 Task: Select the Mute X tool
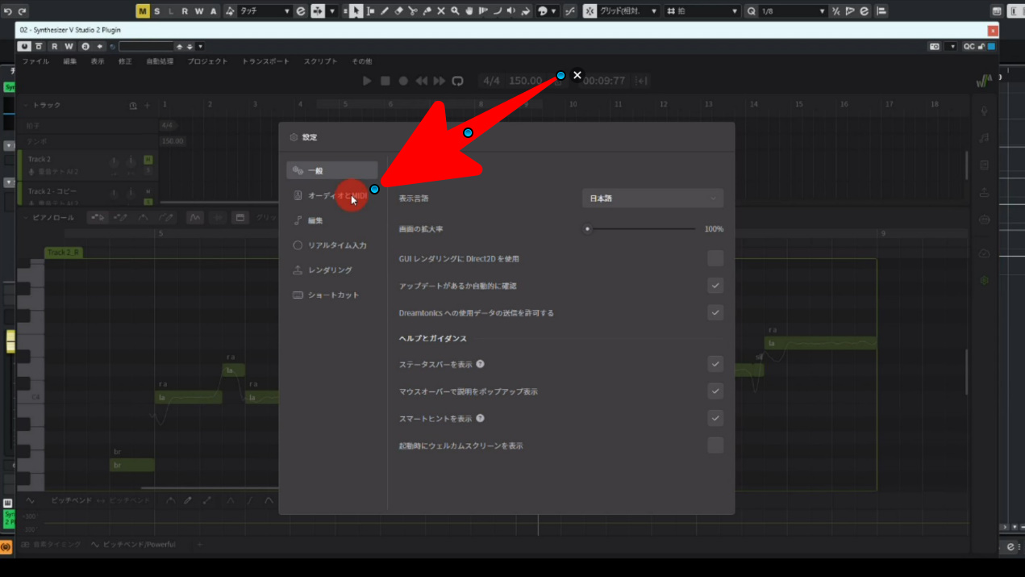[441, 11]
